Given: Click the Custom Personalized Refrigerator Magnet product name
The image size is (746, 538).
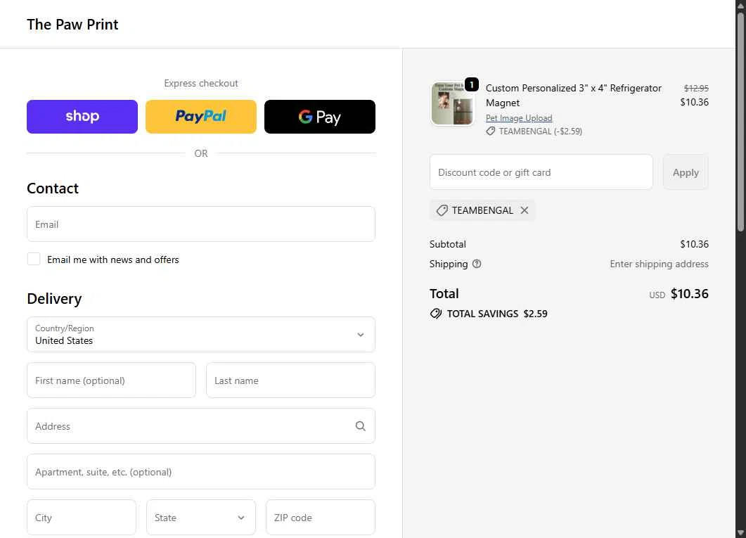Looking at the screenshot, I should [573, 96].
